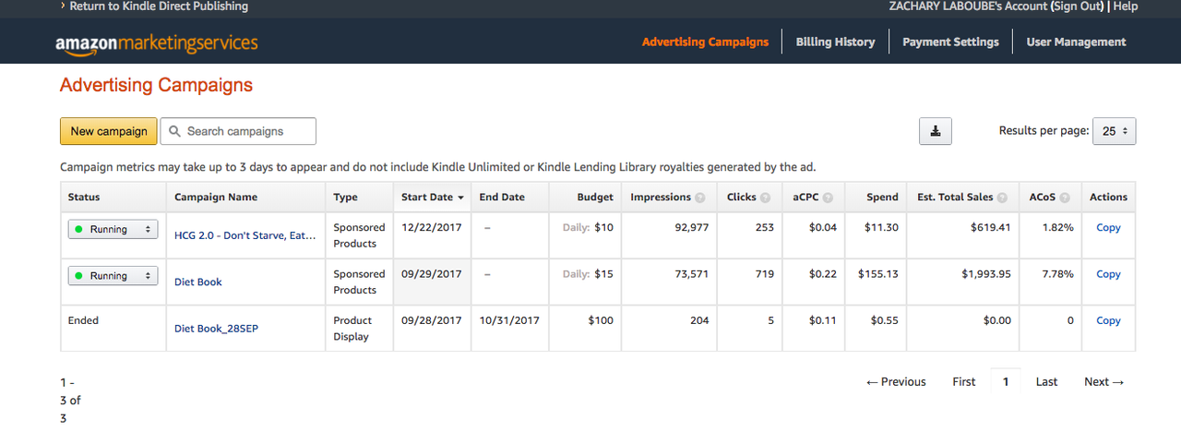This screenshot has width=1181, height=444.
Task: Open the Diet Book campaign status dropdown
Action: point(113,275)
